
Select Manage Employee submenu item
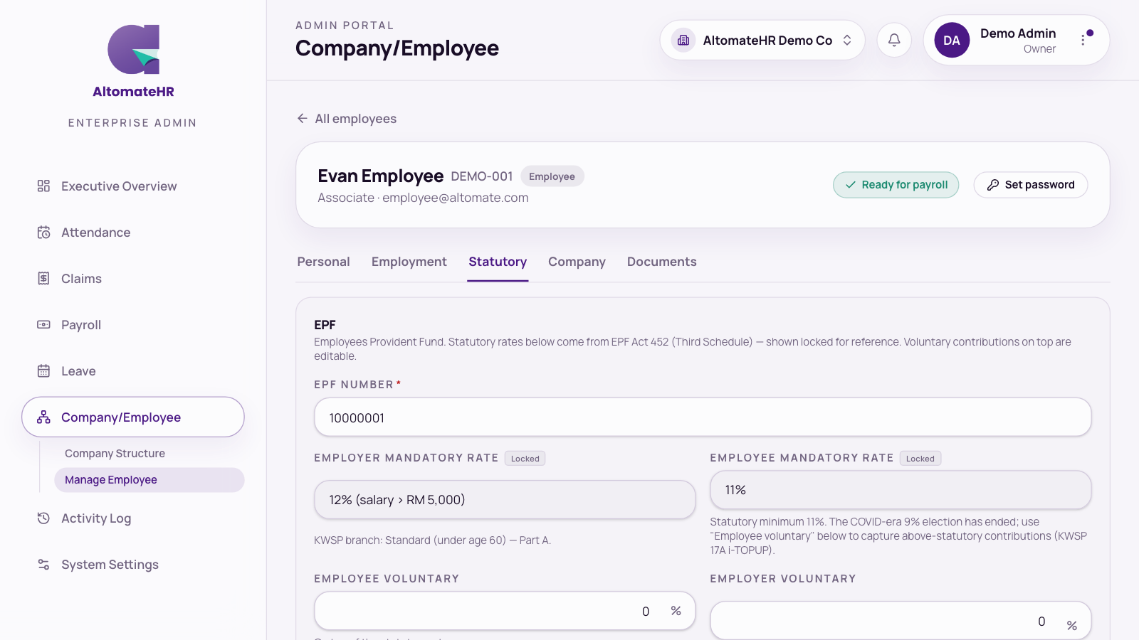coord(149,480)
